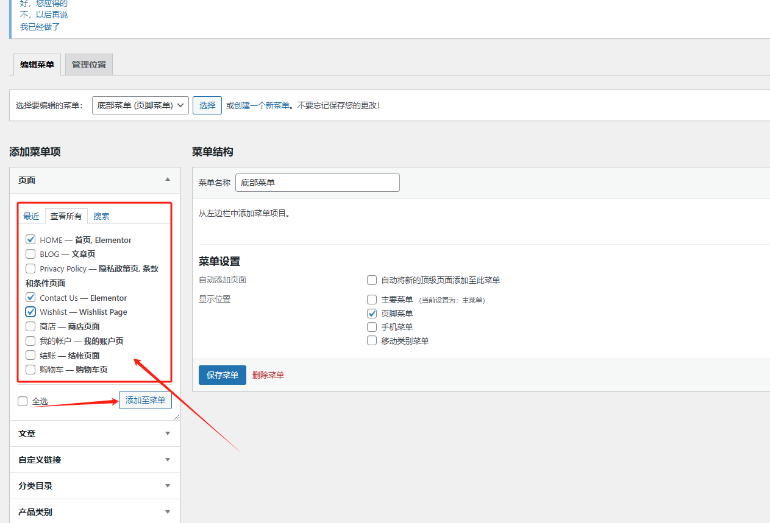Image resolution: width=770 pixels, height=523 pixels.
Task: Check the 主要菜单 display location
Action: 372,300
